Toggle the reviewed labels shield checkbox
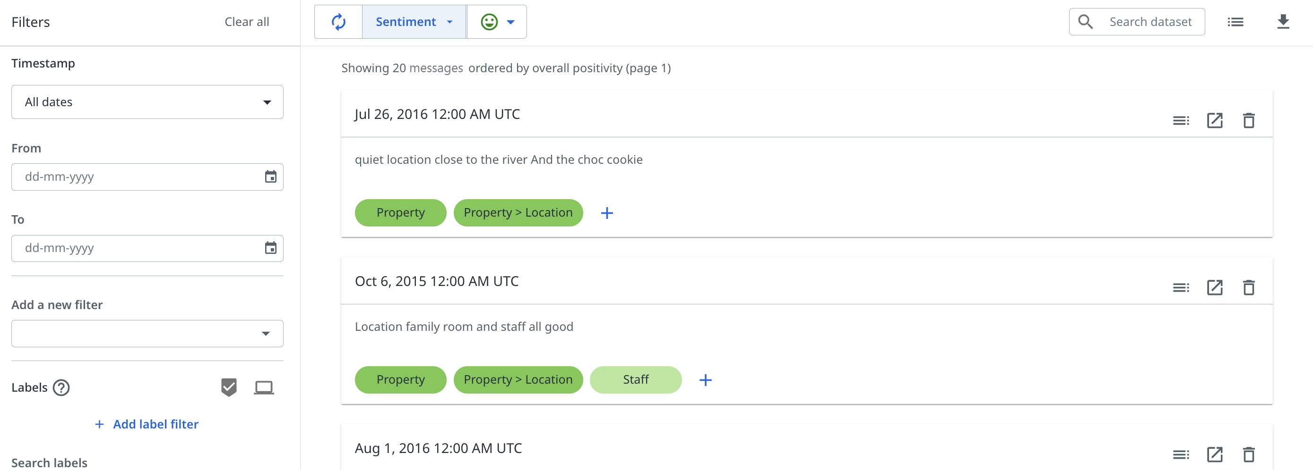Viewport: 1313px width, 470px height. pyautogui.click(x=229, y=387)
